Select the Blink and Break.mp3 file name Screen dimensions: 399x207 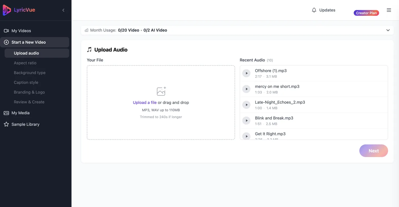point(274,118)
